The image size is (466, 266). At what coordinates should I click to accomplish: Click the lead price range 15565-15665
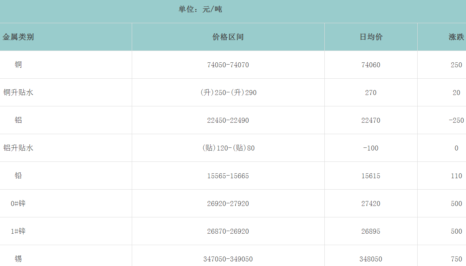228,176
